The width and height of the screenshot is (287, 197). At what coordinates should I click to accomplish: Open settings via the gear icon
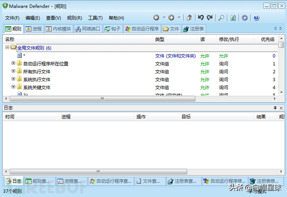[244, 18]
